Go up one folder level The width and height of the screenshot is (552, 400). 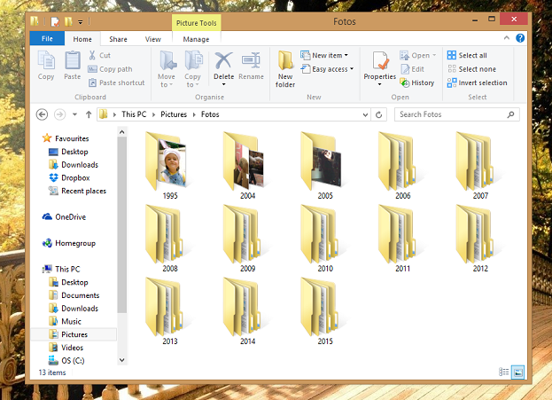pos(89,114)
